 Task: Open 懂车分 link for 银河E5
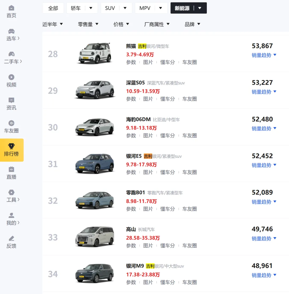[x=168, y=172]
